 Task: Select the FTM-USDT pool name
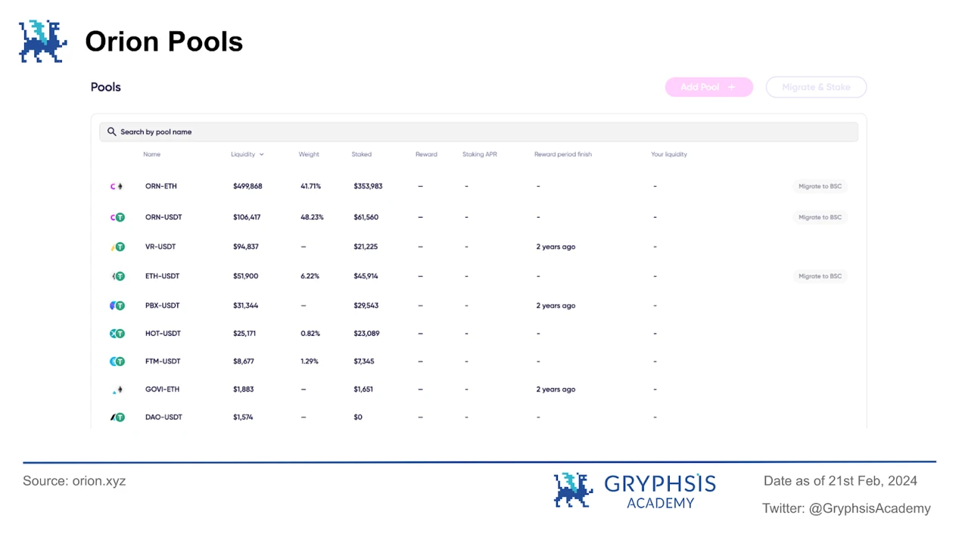pos(163,362)
